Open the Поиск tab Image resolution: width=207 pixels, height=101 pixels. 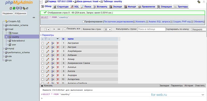click(x=86, y=7)
